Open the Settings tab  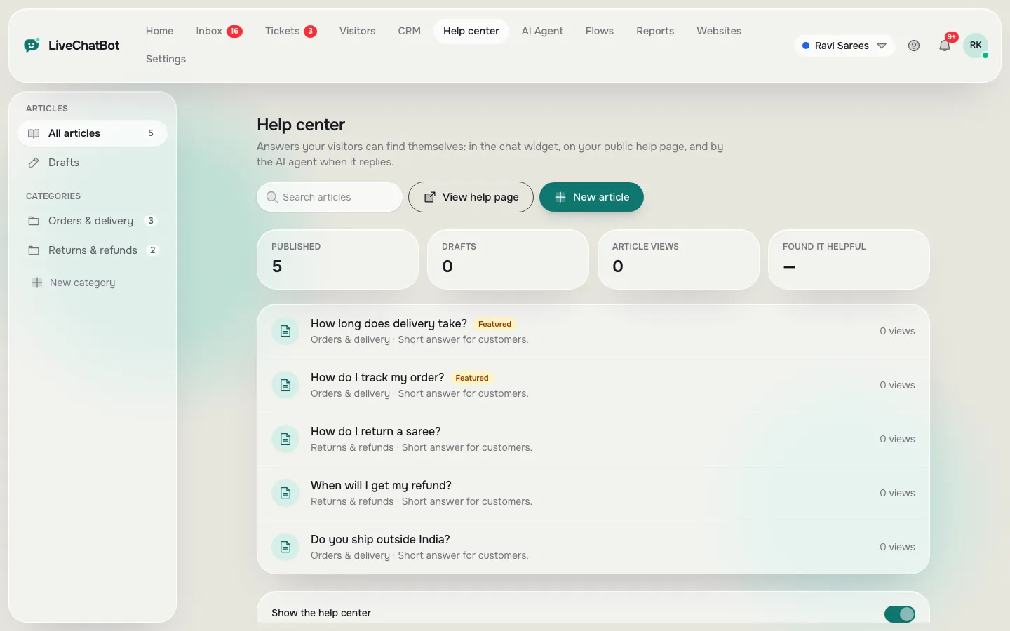pyautogui.click(x=166, y=59)
